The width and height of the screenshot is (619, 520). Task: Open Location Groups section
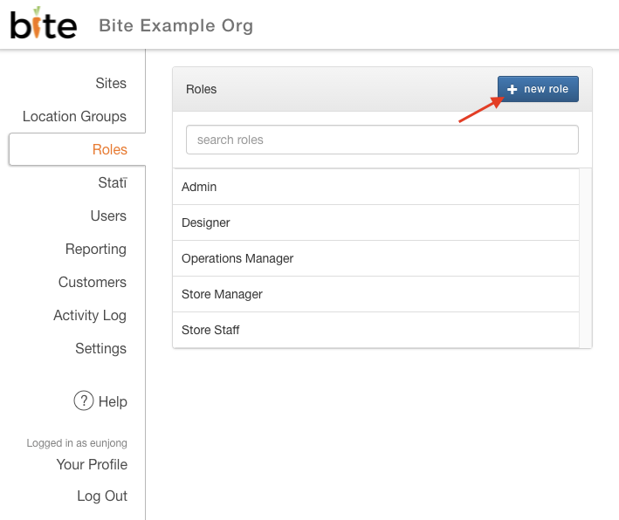(74, 117)
